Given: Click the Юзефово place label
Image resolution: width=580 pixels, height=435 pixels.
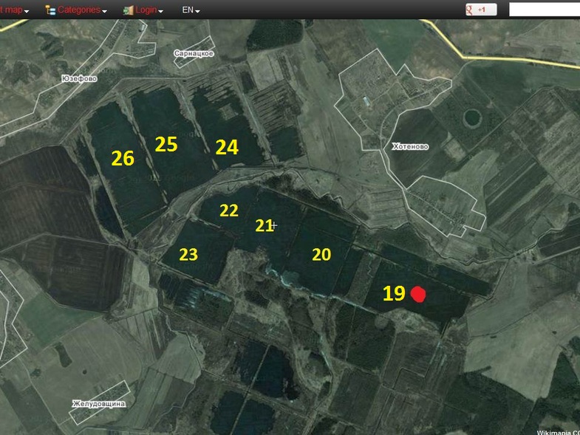Looking at the screenshot, I should click(x=79, y=78).
